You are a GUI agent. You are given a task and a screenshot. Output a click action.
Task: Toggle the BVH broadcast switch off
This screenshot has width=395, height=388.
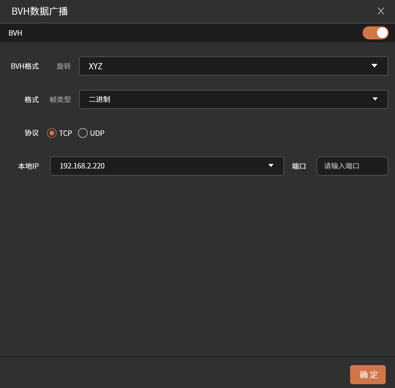(375, 33)
